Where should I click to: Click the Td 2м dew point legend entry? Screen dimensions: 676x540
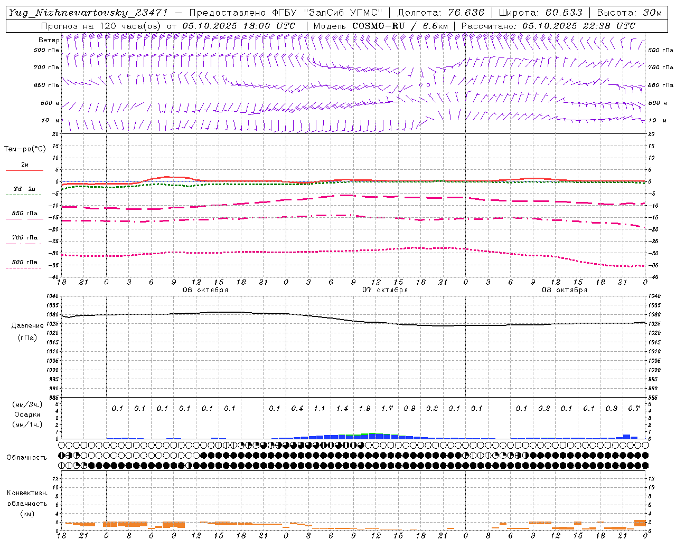pos(24,189)
